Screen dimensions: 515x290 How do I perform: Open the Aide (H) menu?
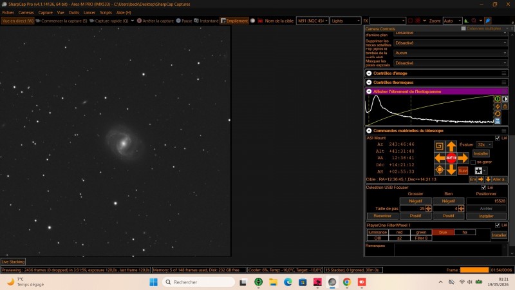click(x=124, y=12)
